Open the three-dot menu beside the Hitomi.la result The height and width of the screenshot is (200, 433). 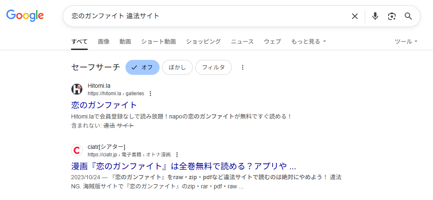[150, 94]
